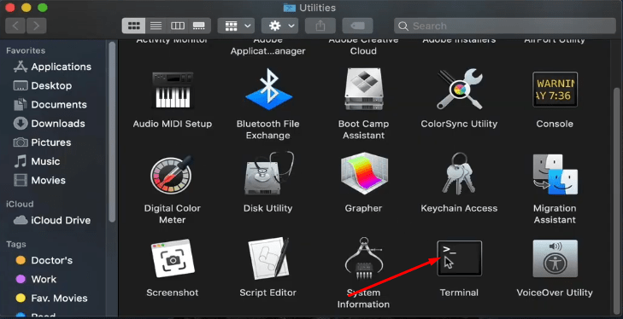The image size is (623, 319).
Task: Open Movies in sidebar
Action: click(x=39, y=181)
